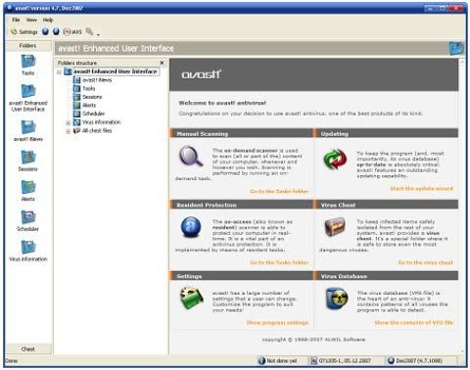Click scroll up arrow of welcome page

462,62
